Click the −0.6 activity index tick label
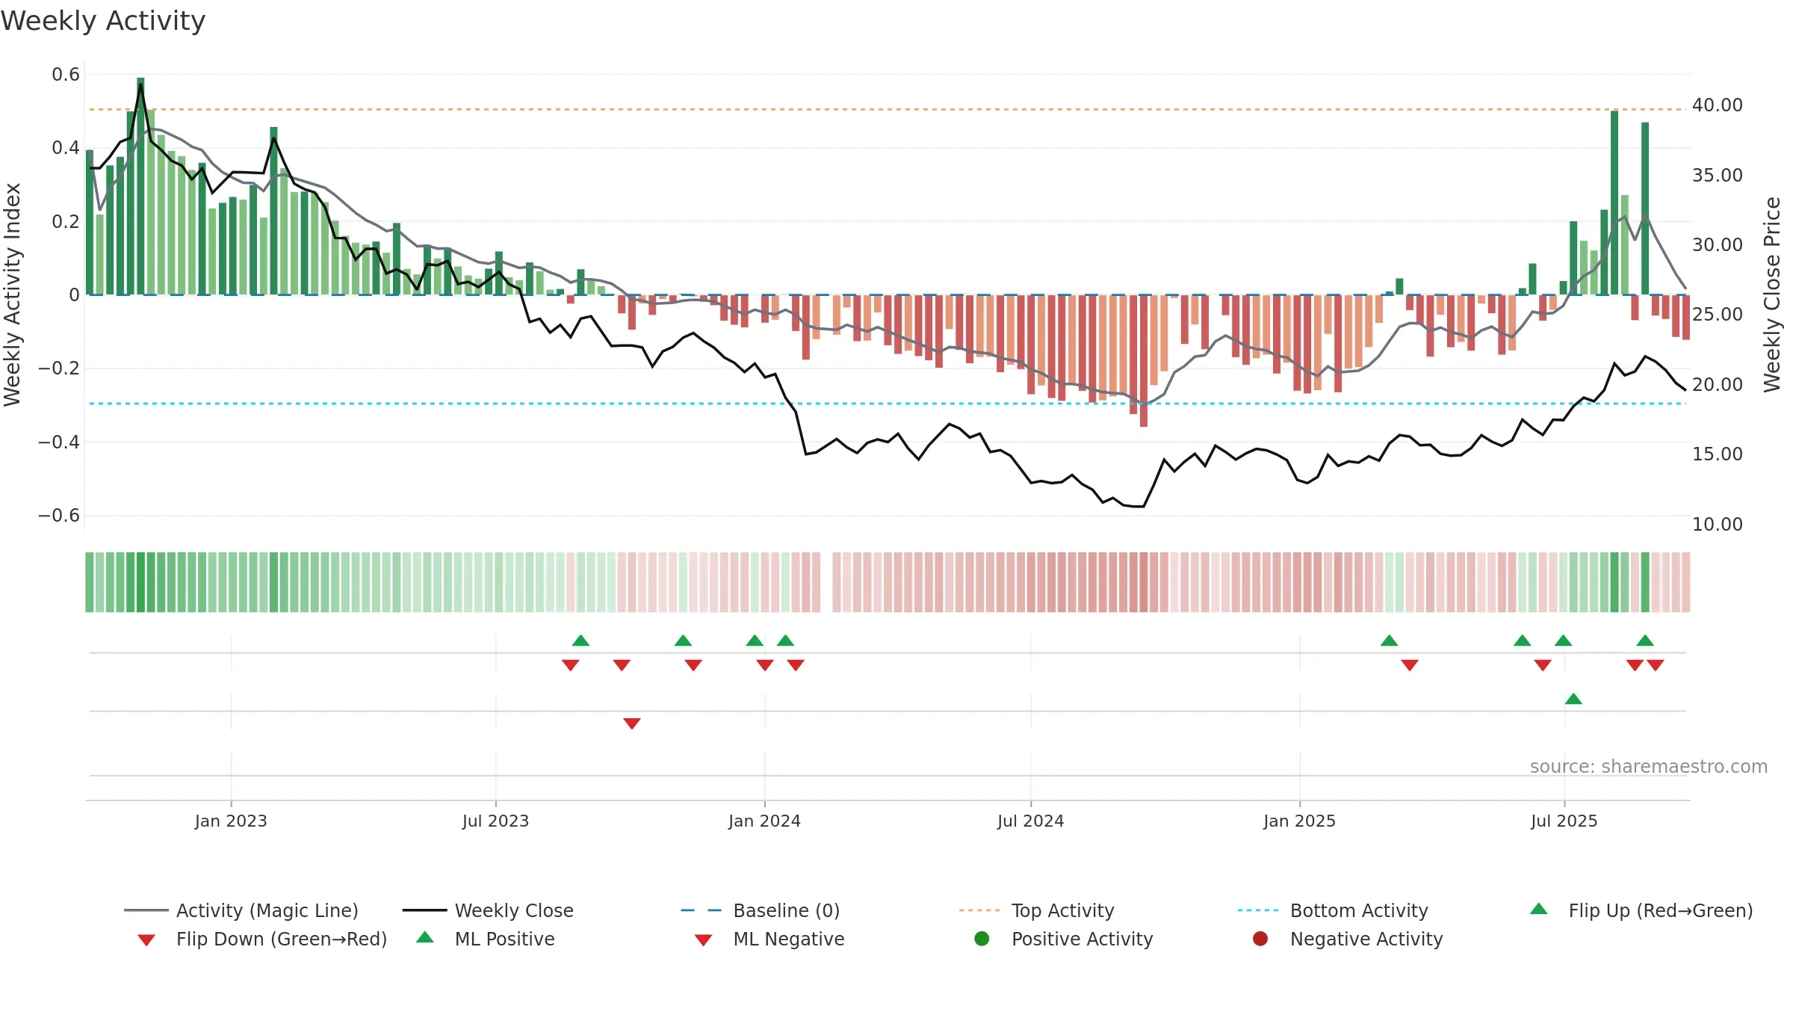The width and height of the screenshot is (1793, 1009). [x=59, y=516]
